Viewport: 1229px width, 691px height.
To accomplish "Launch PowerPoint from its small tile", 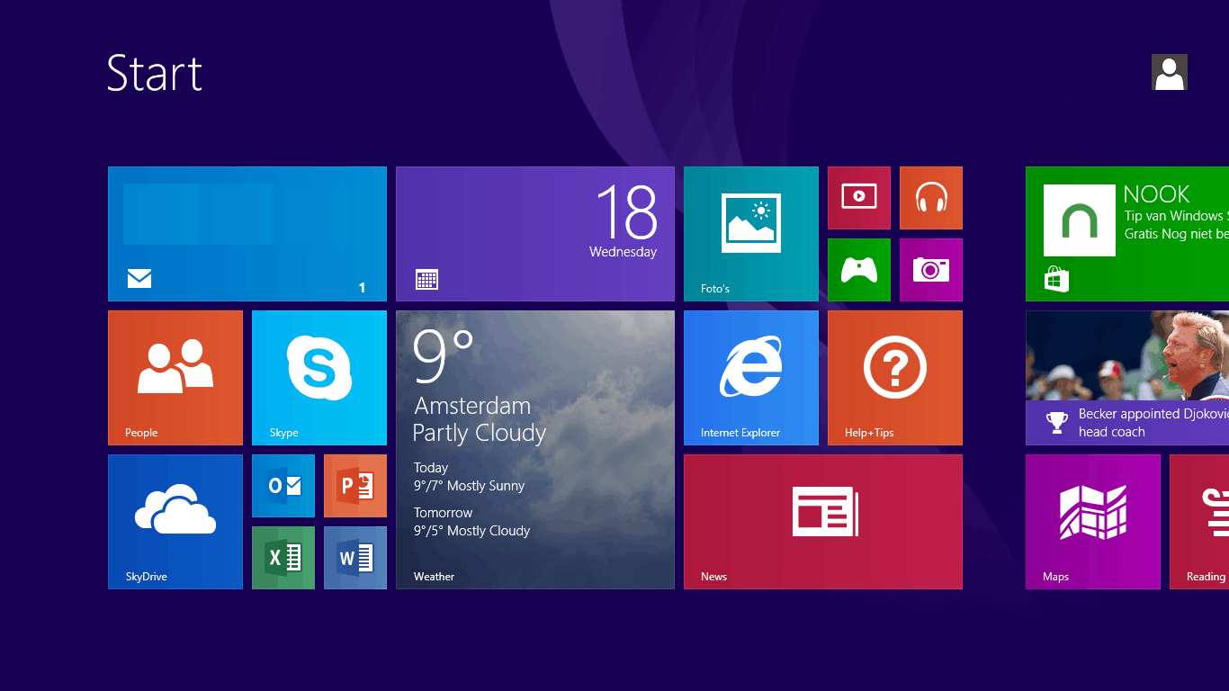I will (x=355, y=486).
